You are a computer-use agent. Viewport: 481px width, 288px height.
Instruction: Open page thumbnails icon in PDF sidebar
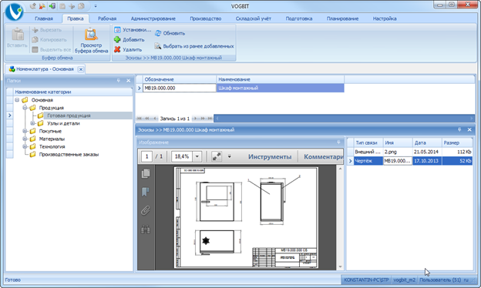146,173
